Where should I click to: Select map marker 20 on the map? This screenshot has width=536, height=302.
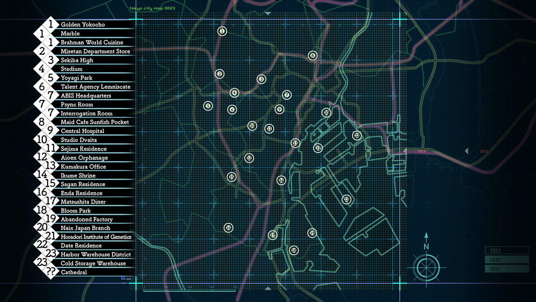pos(326,113)
